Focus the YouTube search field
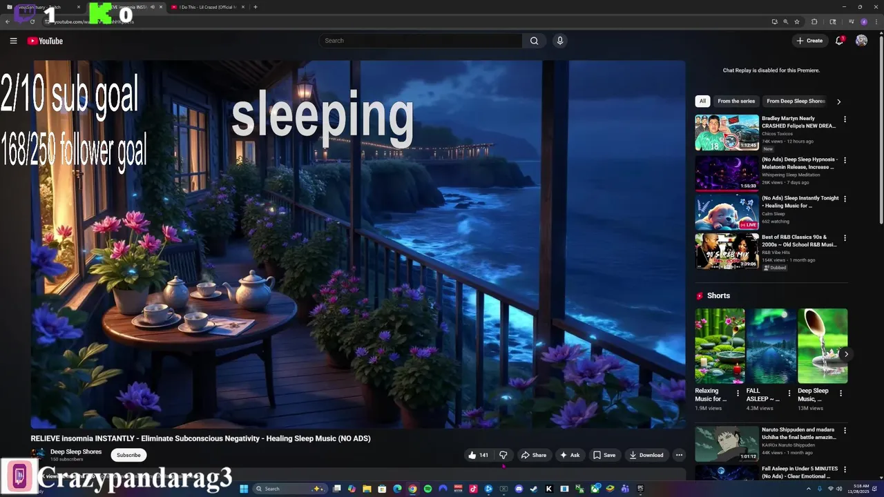Screen dimensions: 884x497 (421, 41)
